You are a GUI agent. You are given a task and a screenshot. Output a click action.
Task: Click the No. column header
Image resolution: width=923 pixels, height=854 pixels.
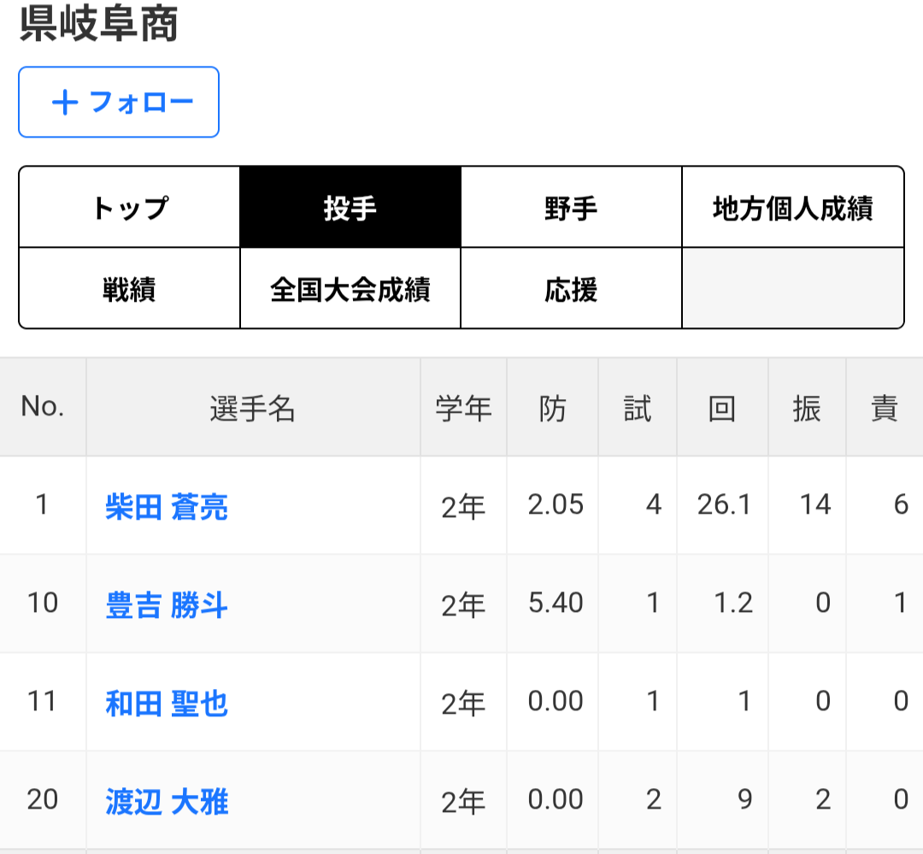coord(43,408)
